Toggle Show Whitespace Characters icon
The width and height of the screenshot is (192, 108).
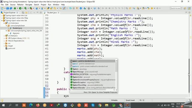(x=77, y=8)
